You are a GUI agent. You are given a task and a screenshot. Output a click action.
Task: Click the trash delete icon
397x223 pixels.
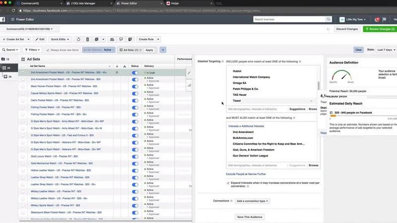88,39
